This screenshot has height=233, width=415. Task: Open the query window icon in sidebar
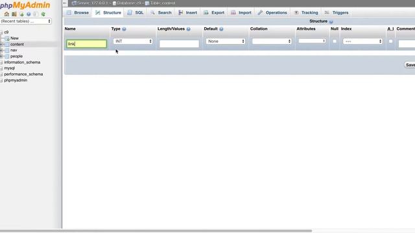[21, 14]
